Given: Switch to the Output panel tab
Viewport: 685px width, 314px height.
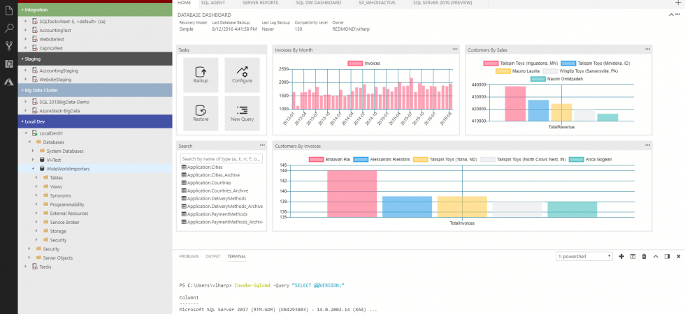Looking at the screenshot, I should click(212, 256).
